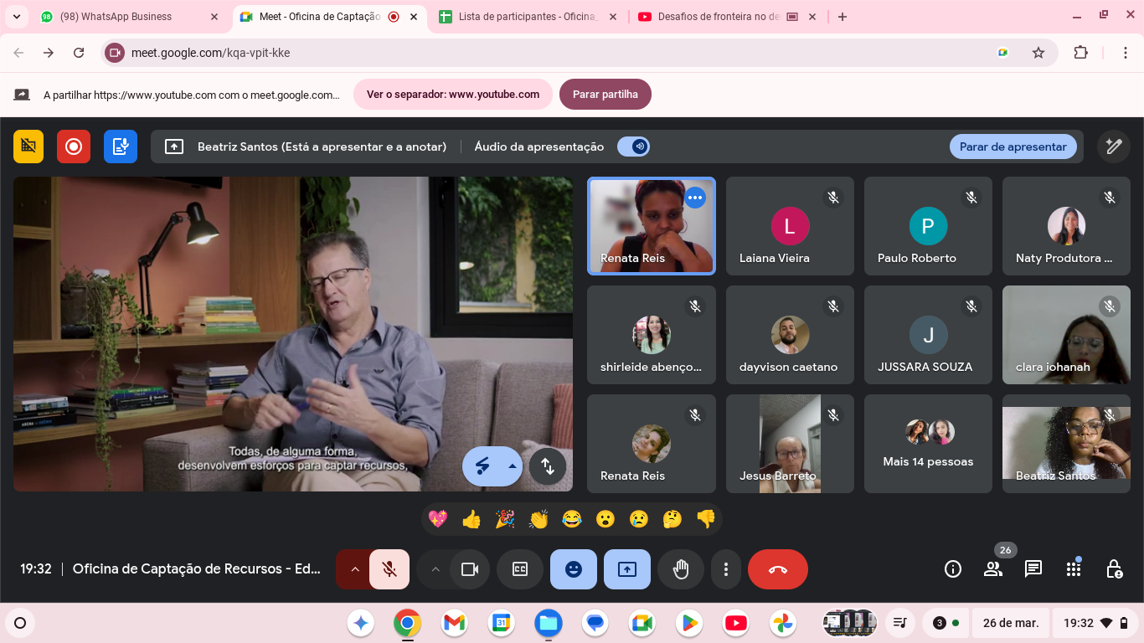Image resolution: width=1144 pixels, height=643 pixels.
Task: Click the red leave call button
Action: tap(777, 569)
